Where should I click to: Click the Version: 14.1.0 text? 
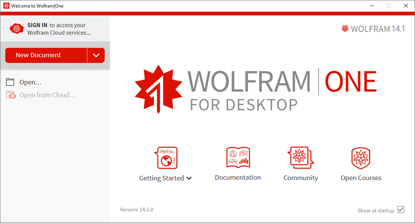tap(137, 209)
